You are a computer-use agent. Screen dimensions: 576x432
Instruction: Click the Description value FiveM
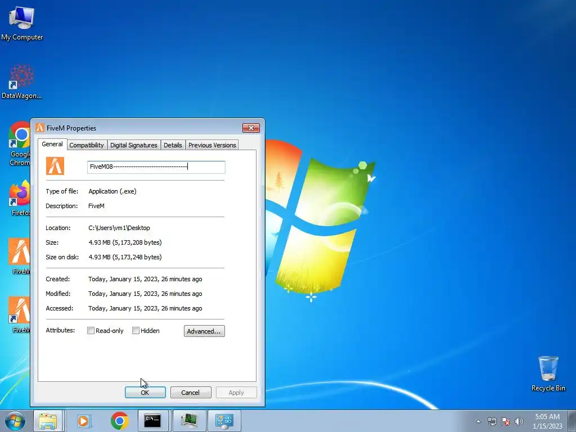96,206
